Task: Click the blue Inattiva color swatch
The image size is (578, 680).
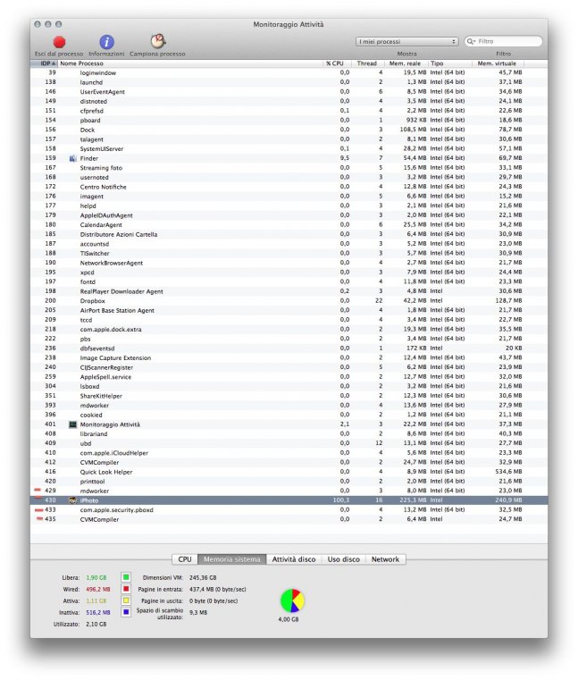Action: tap(126, 612)
